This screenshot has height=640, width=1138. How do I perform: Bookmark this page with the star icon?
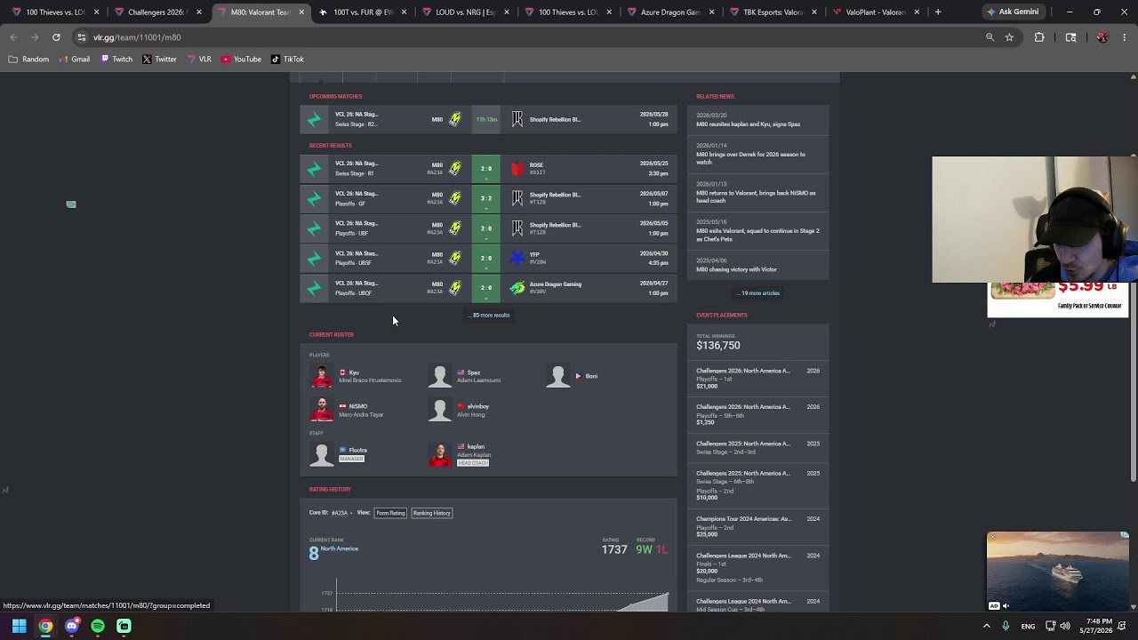(1009, 37)
